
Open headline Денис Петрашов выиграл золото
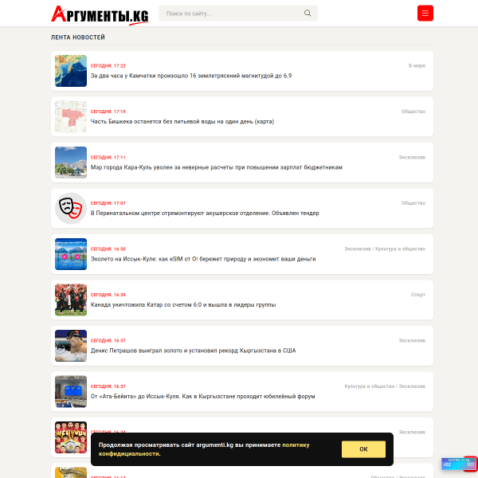pyautogui.click(x=193, y=351)
